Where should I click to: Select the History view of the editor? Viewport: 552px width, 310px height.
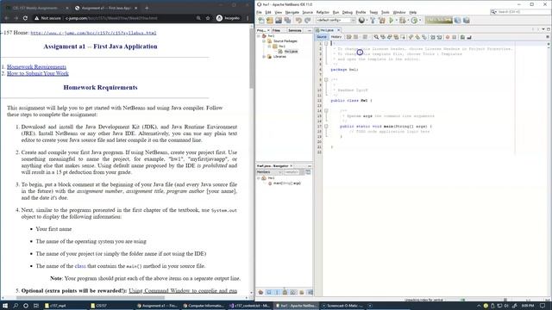(336, 37)
